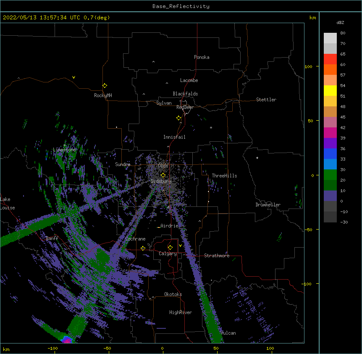Click the Blackfalds city label
This screenshot has width=362, height=354.
[185, 94]
